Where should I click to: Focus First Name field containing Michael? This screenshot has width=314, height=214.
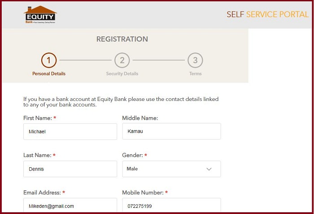[x=70, y=131]
